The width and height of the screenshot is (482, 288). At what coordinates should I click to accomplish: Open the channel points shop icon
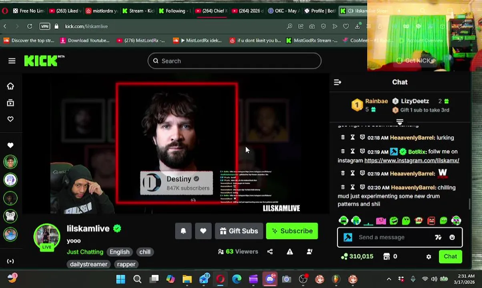point(386,256)
